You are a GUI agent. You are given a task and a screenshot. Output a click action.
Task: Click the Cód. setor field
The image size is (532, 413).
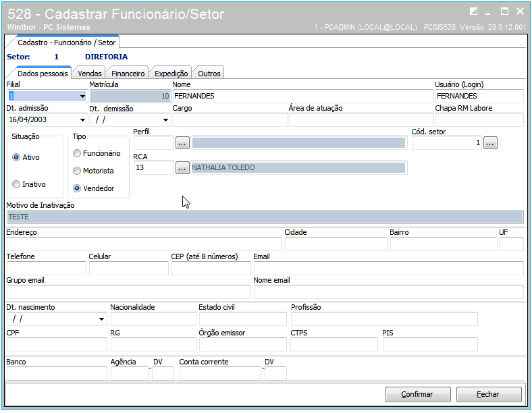(447, 143)
